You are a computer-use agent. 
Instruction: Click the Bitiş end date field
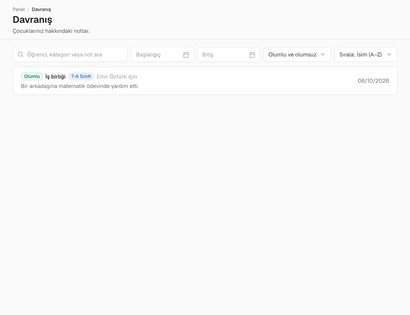click(x=229, y=54)
